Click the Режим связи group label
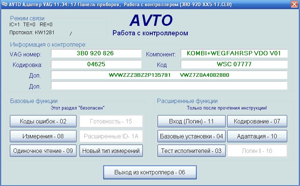 coord(27,18)
